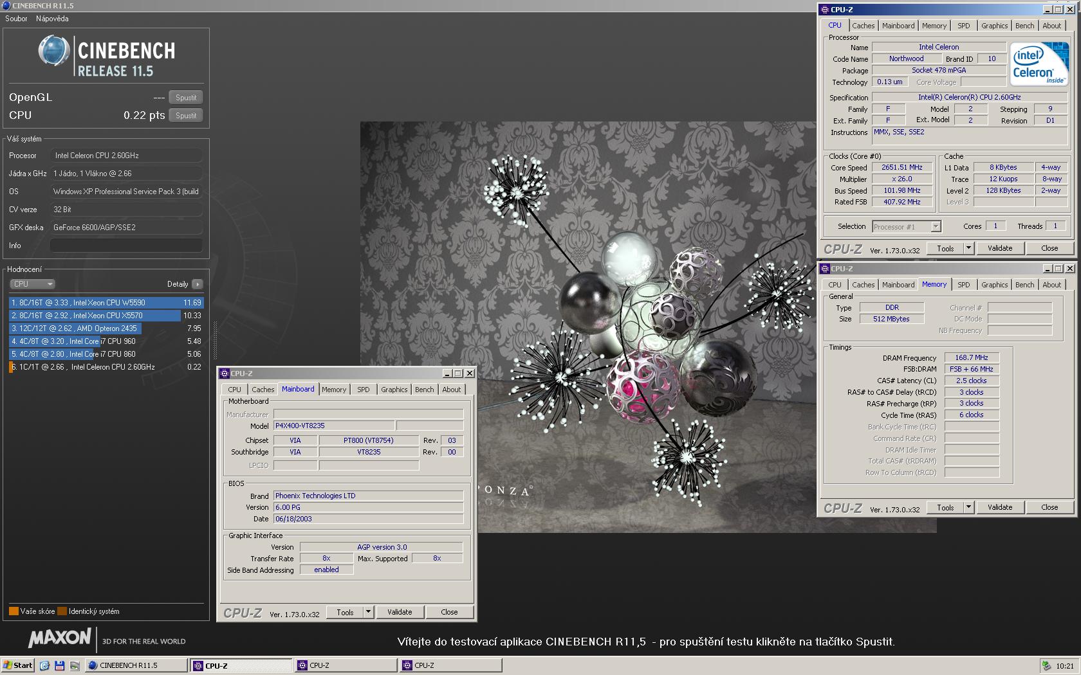The width and height of the screenshot is (1081, 675).
Task: Open Tools dropdown arrow in CPU-Z Mainboard window
Action: (368, 612)
